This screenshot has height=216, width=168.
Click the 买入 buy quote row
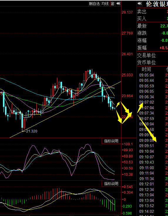click(152, 19)
